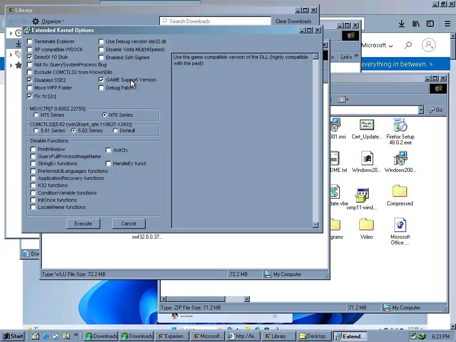Check LocaleName functions
Screen dimensions: 456x342
33,207
